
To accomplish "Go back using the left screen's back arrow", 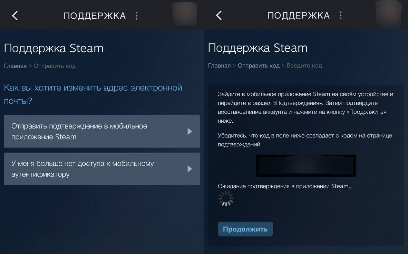I will coord(15,16).
